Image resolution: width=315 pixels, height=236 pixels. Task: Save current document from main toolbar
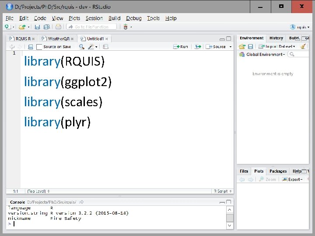37,27
